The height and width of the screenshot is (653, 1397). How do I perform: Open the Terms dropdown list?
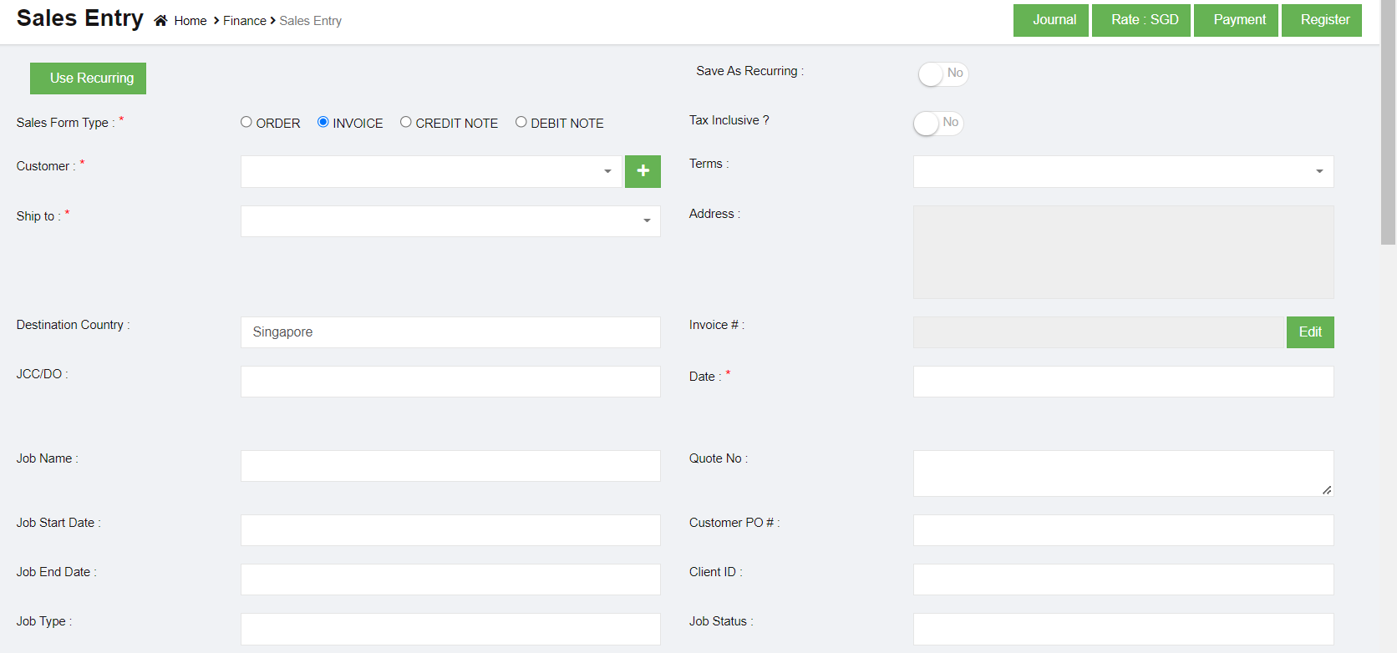1122,171
